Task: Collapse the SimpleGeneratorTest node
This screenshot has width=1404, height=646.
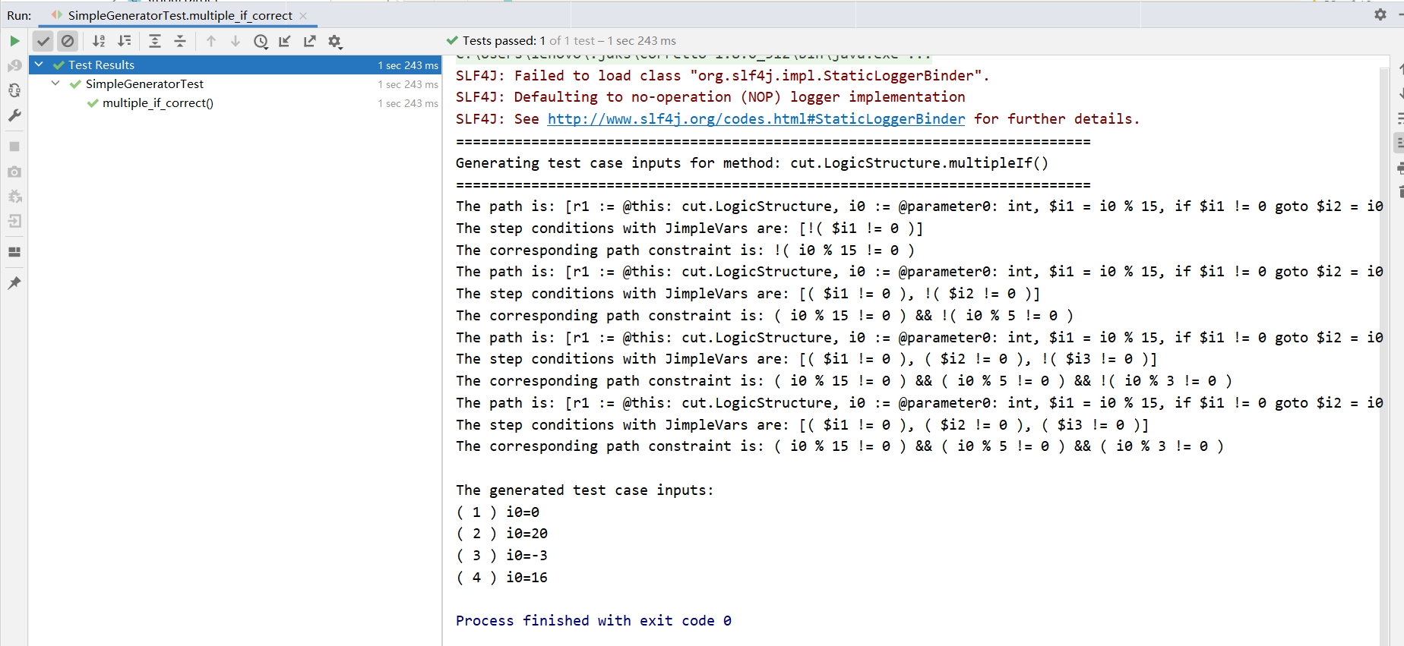Action: pos(55,84)
